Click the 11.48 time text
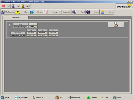The height and width of the screenshot is (100, 134). tap(7, 97)
